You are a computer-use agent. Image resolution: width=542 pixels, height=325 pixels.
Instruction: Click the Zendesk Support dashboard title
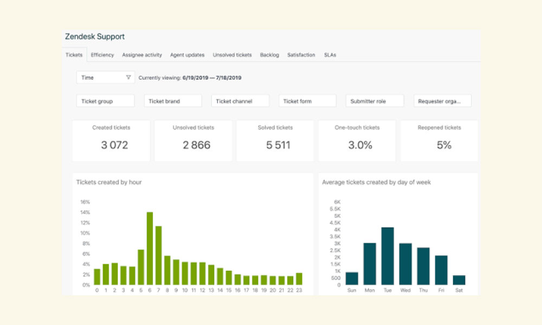(95, 37)
